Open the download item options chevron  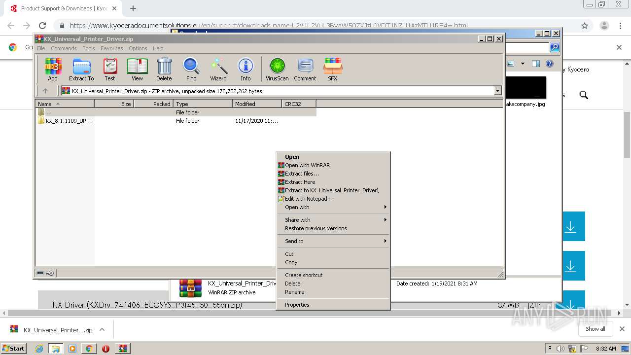(x=102, y=329)
